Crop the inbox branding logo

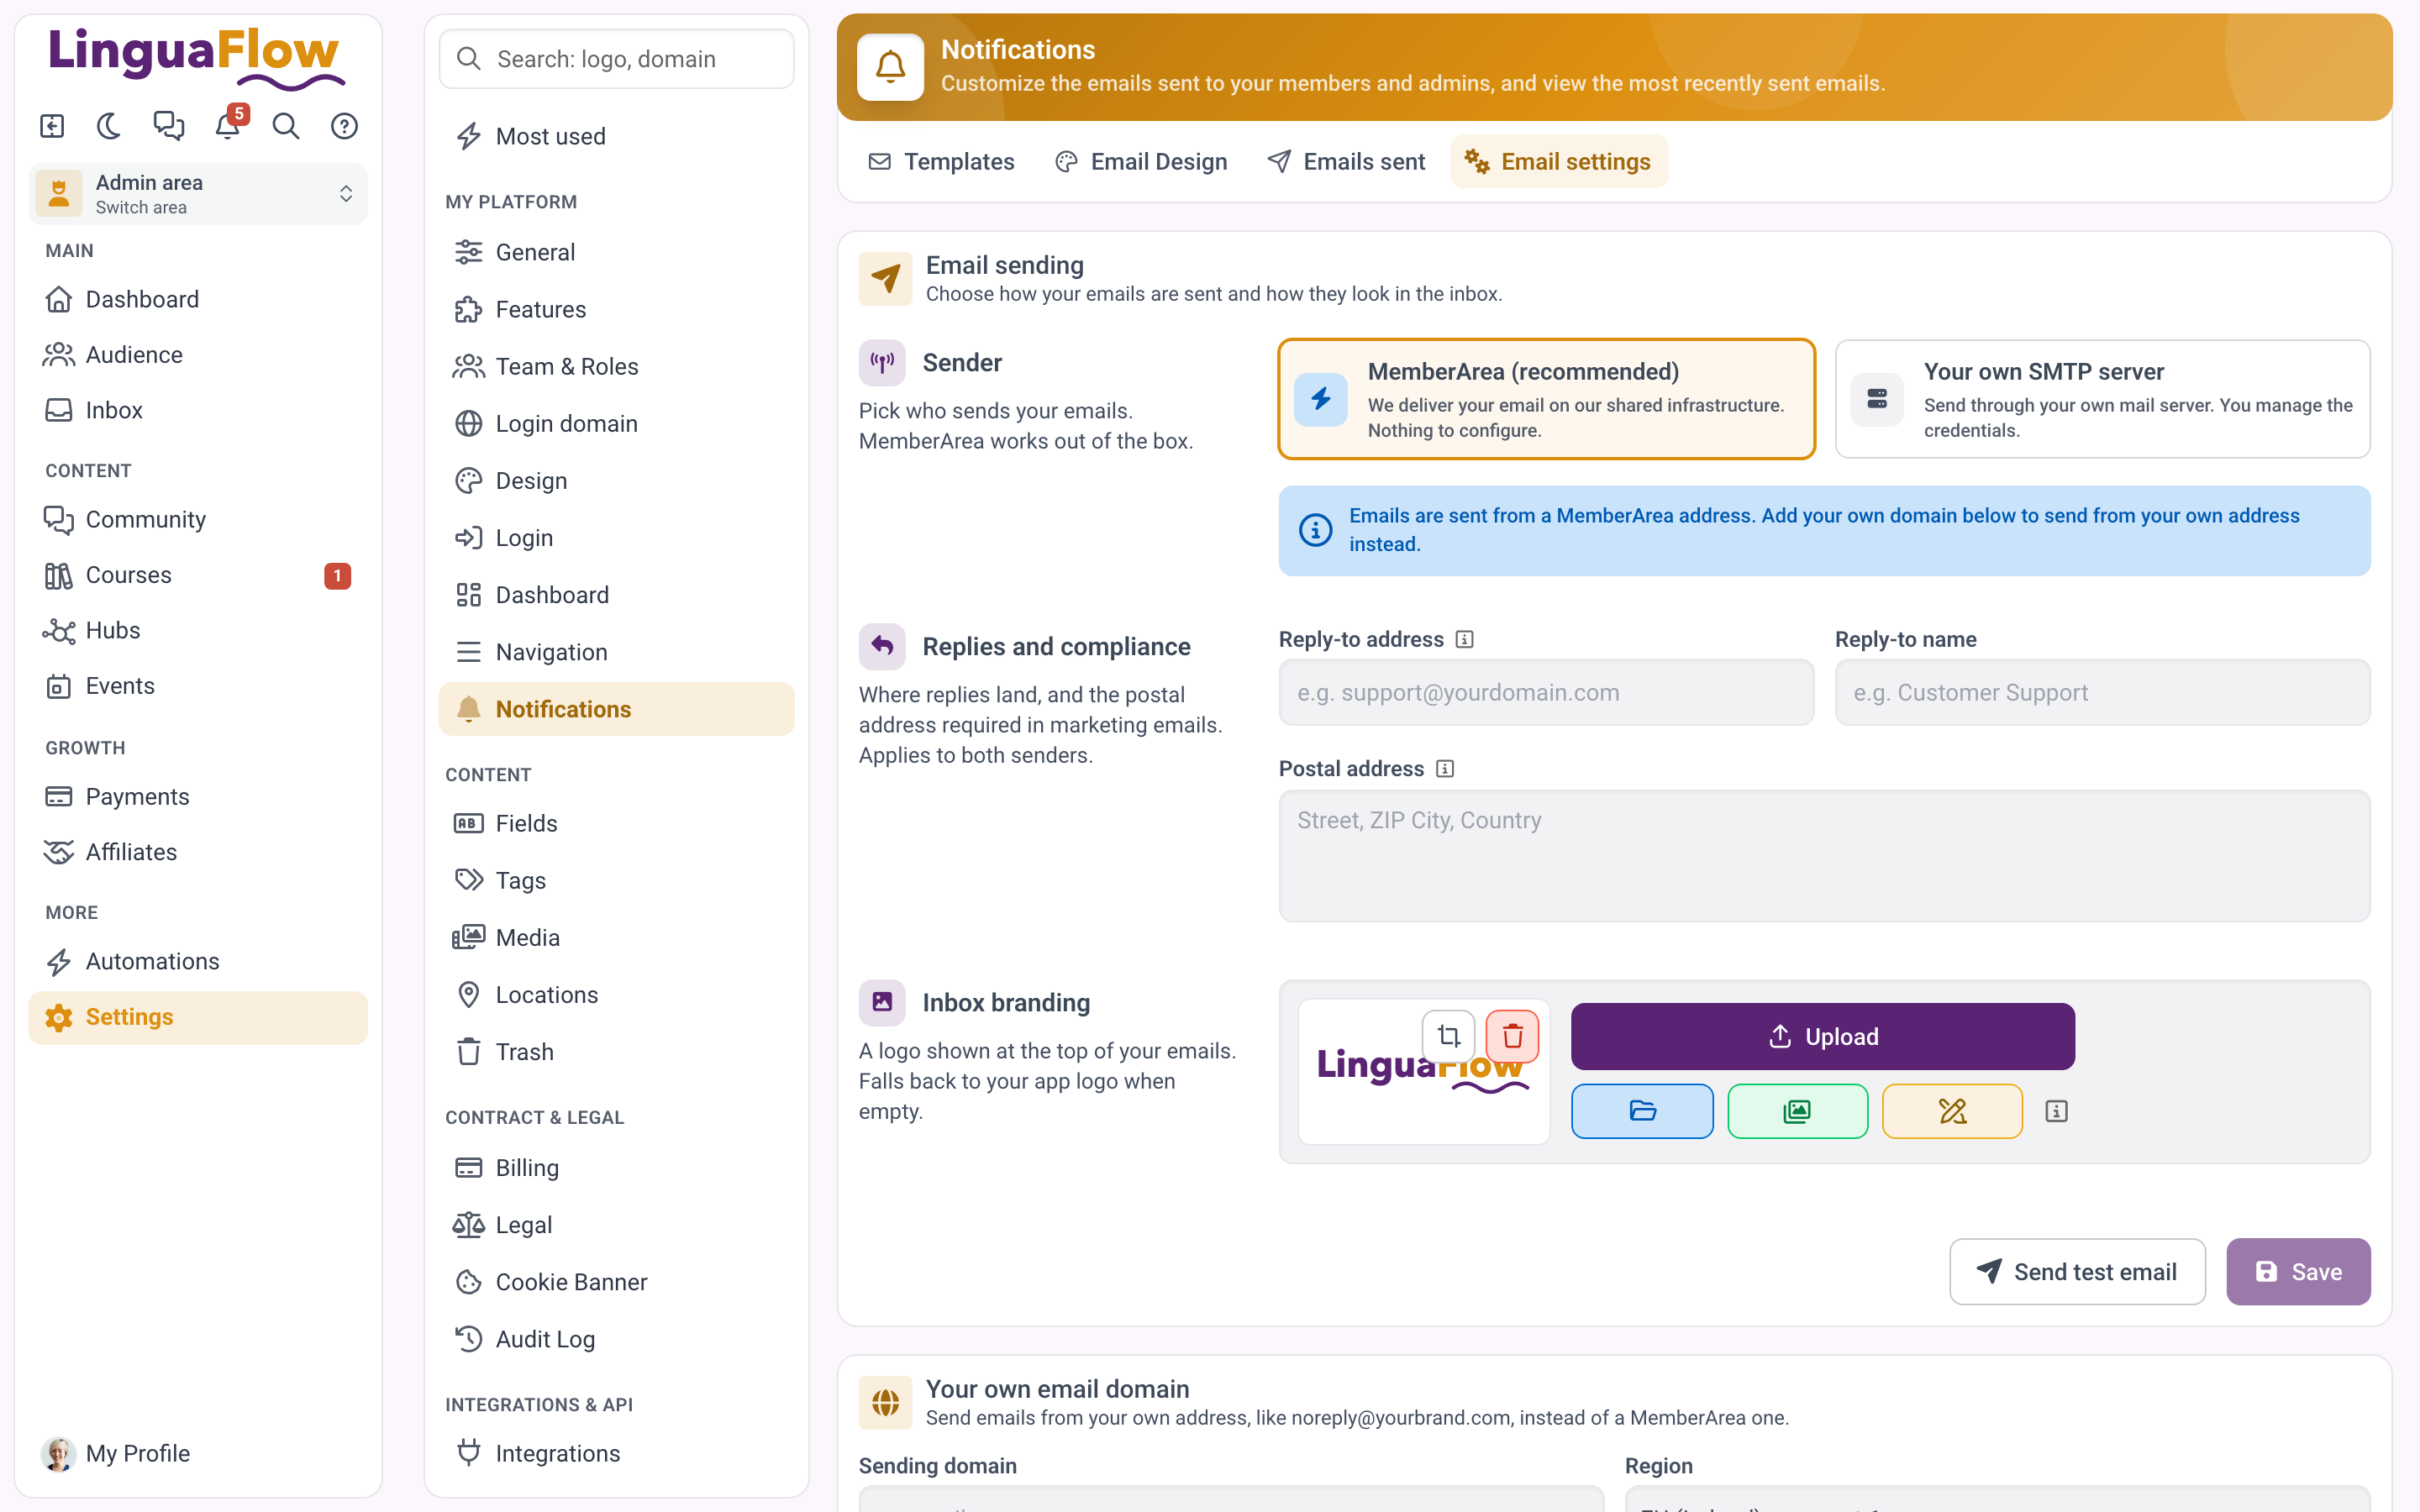[1448, 1036]
